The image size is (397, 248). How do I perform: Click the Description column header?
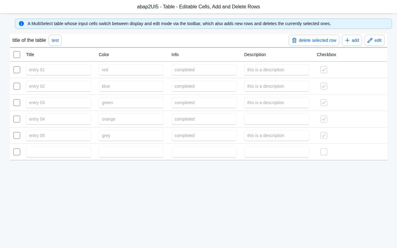point(255,55)
